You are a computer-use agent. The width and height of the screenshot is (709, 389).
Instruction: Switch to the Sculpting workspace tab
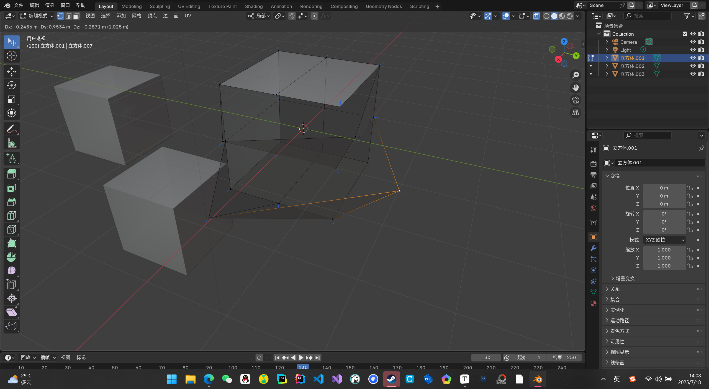(160, 6)
